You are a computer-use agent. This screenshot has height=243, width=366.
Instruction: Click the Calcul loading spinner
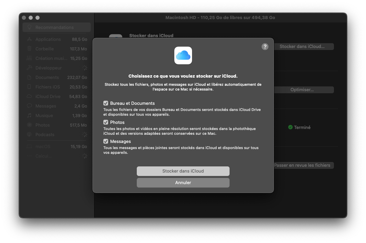click(x=85, y=156)
